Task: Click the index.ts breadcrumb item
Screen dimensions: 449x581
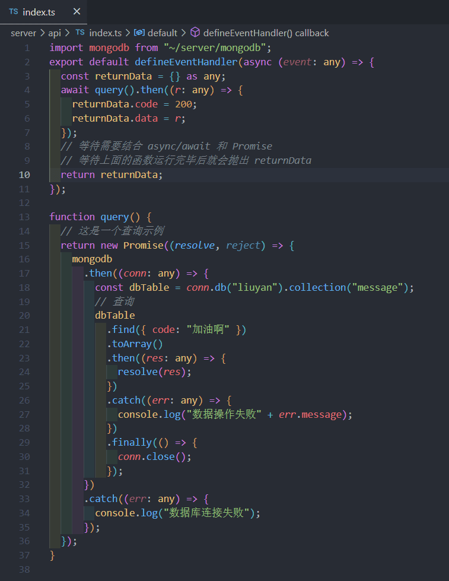Action: 105,33
